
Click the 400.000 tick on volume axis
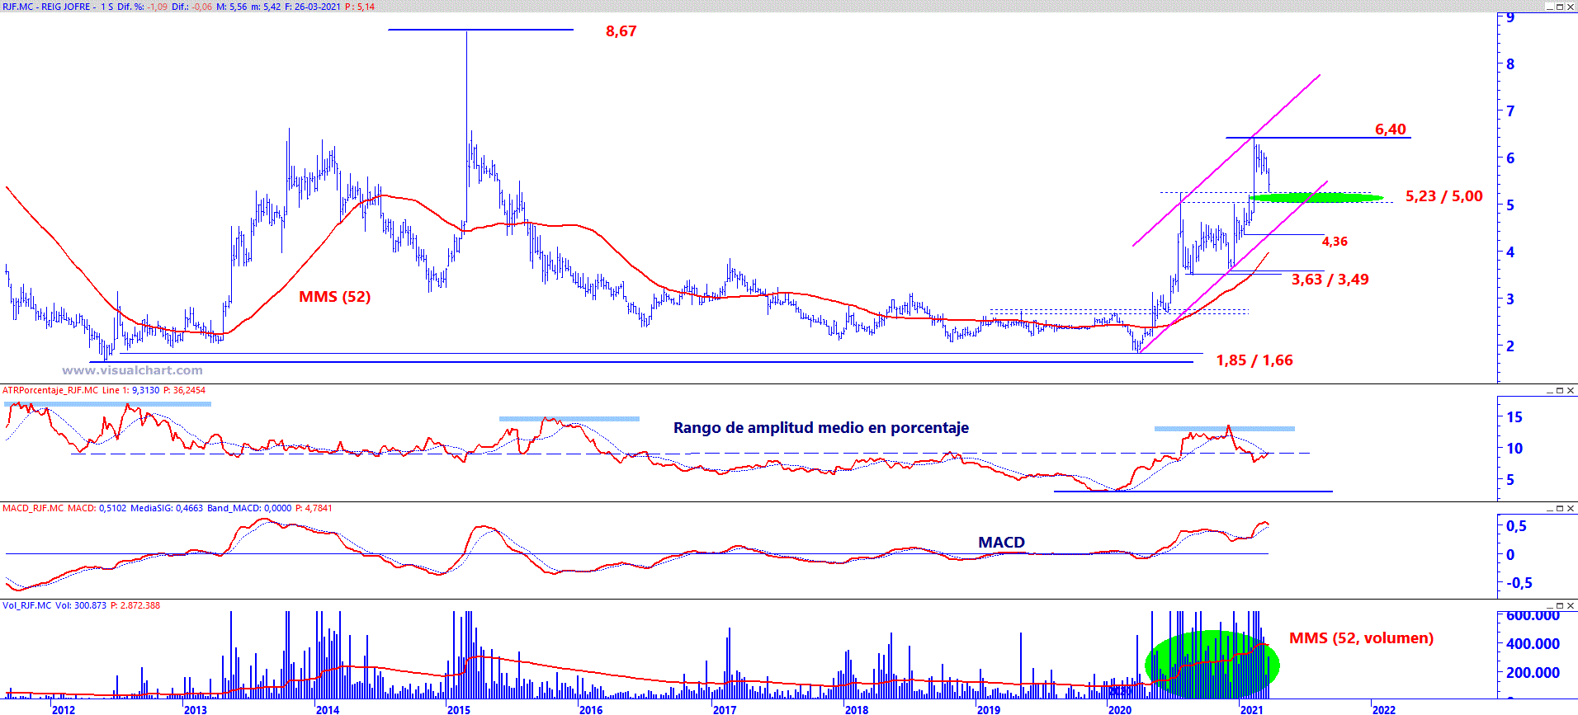tap(1533, 644)
